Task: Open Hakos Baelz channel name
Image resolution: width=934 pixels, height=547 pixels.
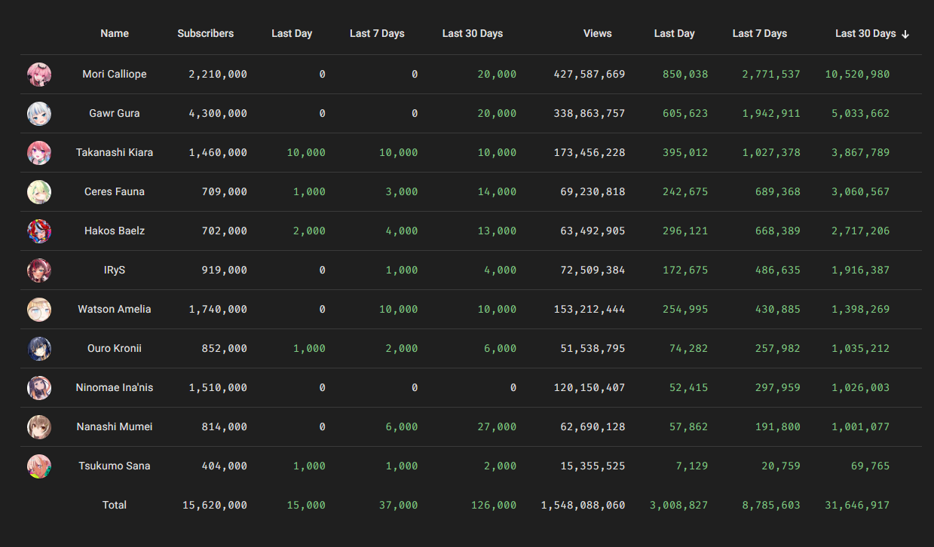Action: 115,231
